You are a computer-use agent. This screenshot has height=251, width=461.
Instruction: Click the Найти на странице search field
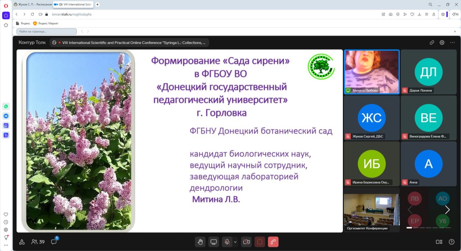pyautogui.click(x=46, y=32)
